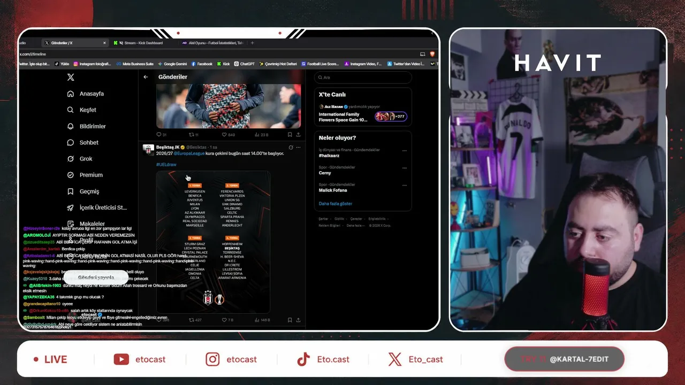Viewport: 685px width, 385px height.
Task: Go back with the Gönderiler arrow
Action: 146,77
